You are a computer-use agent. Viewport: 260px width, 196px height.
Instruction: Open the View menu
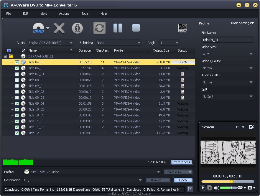(44, 14)
